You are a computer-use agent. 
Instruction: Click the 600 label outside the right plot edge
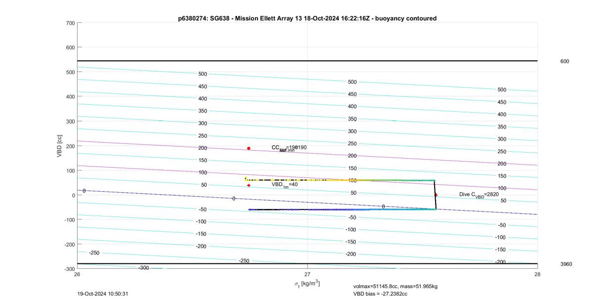coord(564,61)
